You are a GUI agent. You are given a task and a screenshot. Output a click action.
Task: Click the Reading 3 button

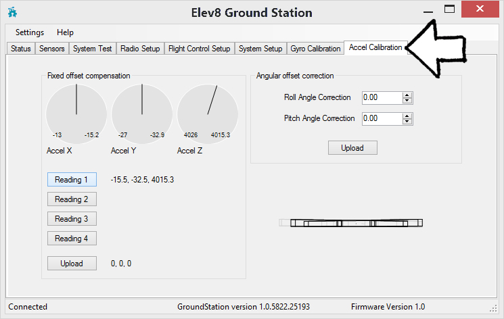72,219
